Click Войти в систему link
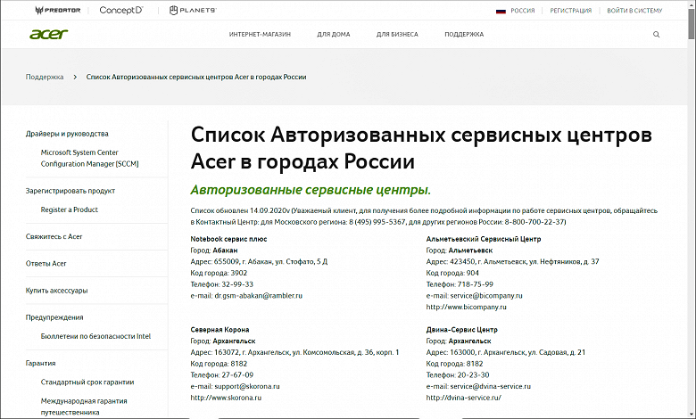696x419 pixels. (634, 11)
